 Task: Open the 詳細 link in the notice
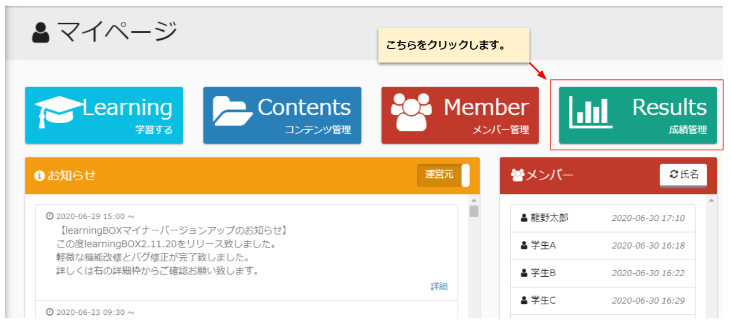click(x=439, y=286)
